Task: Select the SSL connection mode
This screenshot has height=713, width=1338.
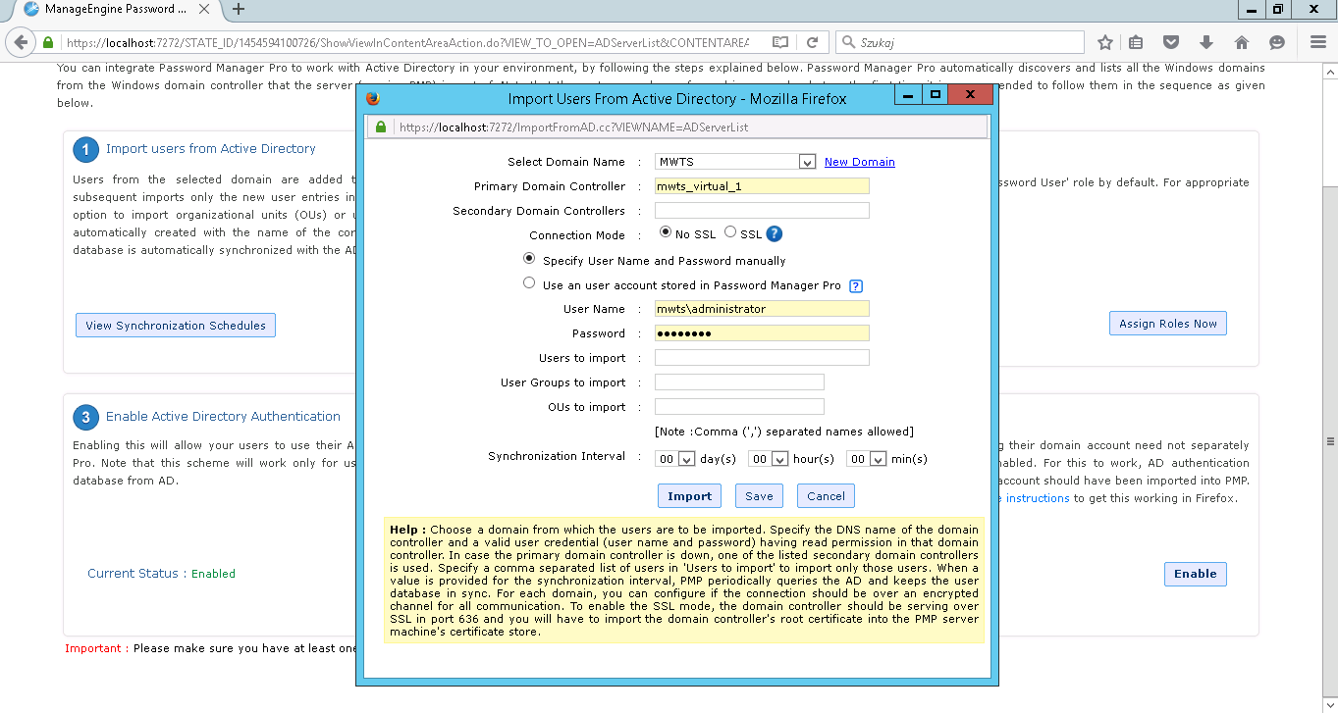Action: 730,232
